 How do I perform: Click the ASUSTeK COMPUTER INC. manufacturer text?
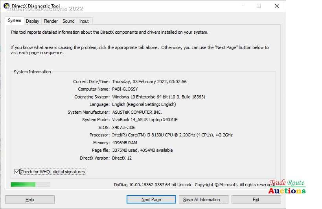click(x=137, y=112)
